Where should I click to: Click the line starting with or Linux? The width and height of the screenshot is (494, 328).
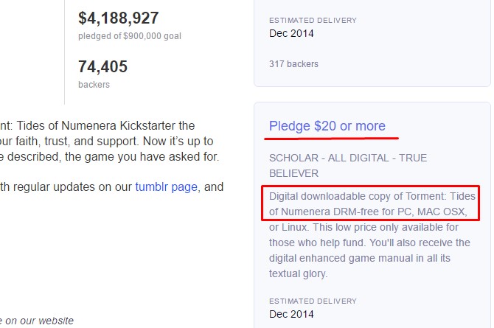click(x=363, y=227)
